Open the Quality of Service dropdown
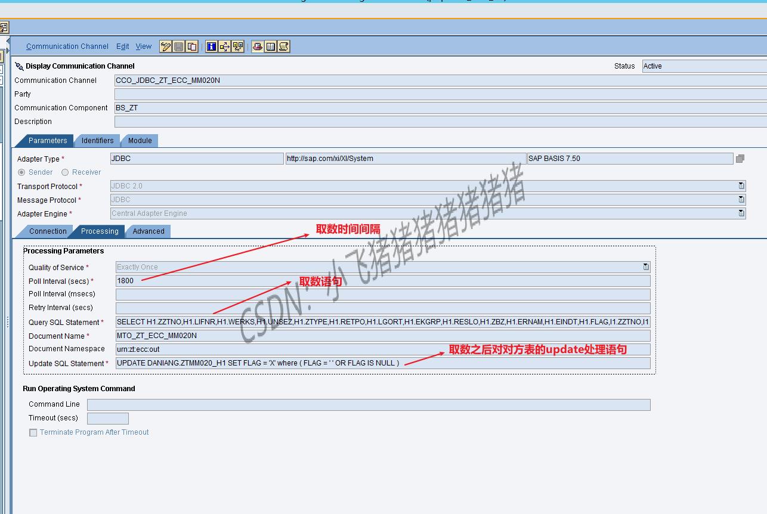This screenshot has width=767, height=514. [x=646, y=267]
